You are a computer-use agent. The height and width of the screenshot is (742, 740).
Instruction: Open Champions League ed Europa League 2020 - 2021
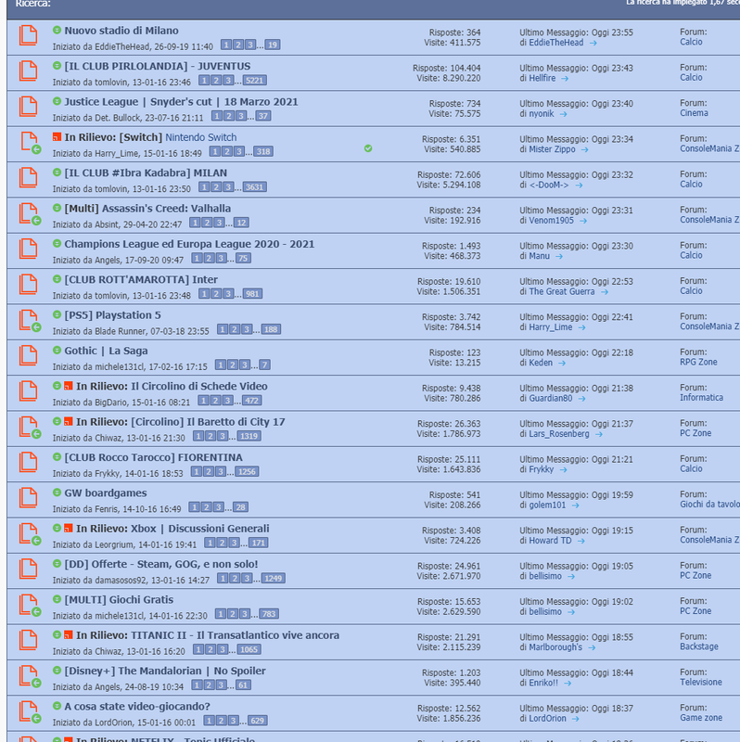189,244
